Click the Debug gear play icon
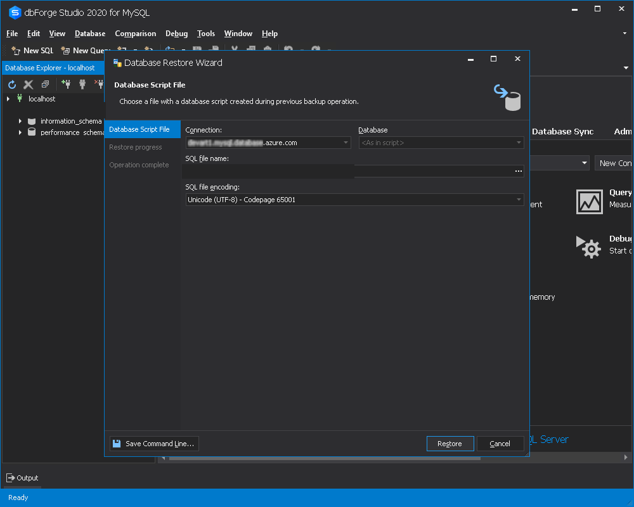This screenshot has width=634, height=507. (x=588, y=247)
